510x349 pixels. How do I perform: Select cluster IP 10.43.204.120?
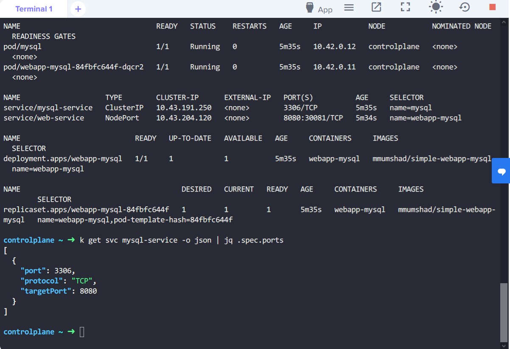coord(184,118)
